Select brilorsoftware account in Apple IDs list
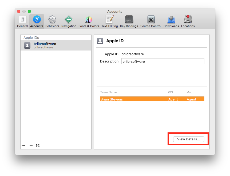This screenshot has width=230, height=176. (x=56, y=45)
